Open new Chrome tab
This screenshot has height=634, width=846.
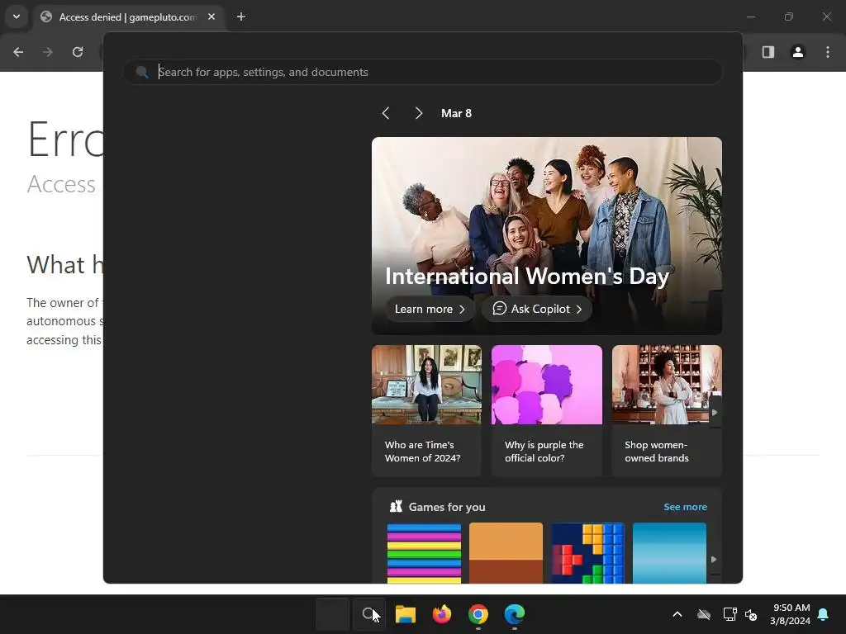241,17
